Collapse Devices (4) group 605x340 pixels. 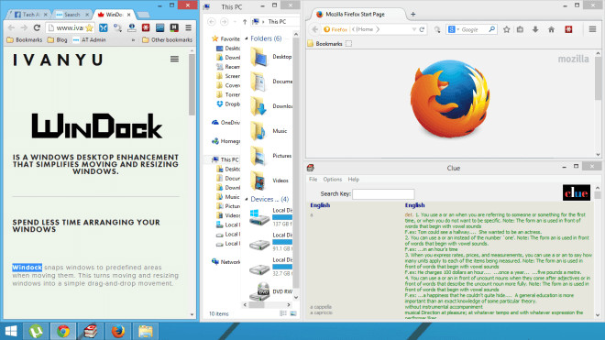click(x=247, y=199)
